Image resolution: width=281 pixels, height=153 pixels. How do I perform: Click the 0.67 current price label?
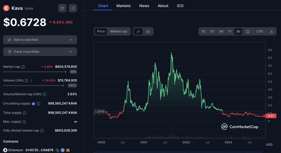click(x=271, y=116)
